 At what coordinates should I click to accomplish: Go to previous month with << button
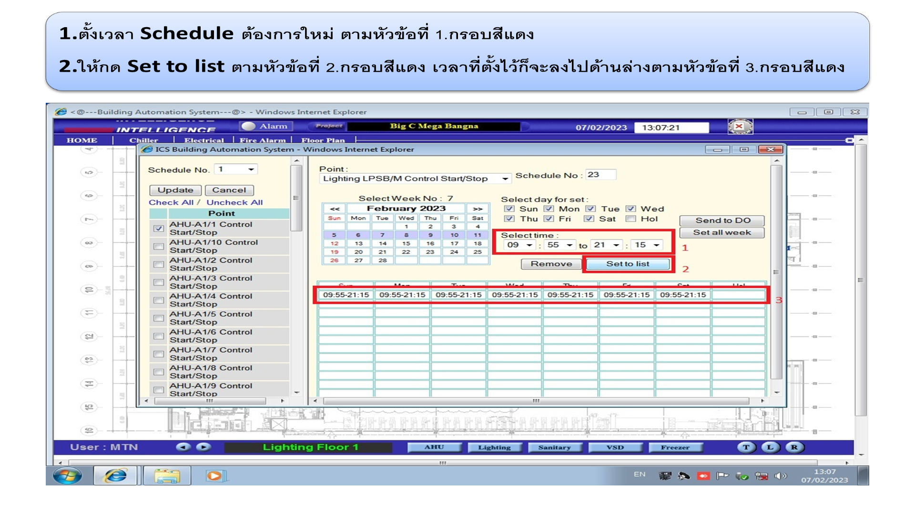point(335,208)
